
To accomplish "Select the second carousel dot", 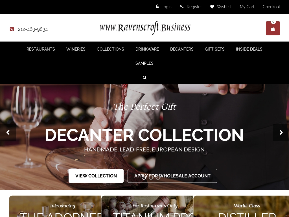I will click(151, 177).
